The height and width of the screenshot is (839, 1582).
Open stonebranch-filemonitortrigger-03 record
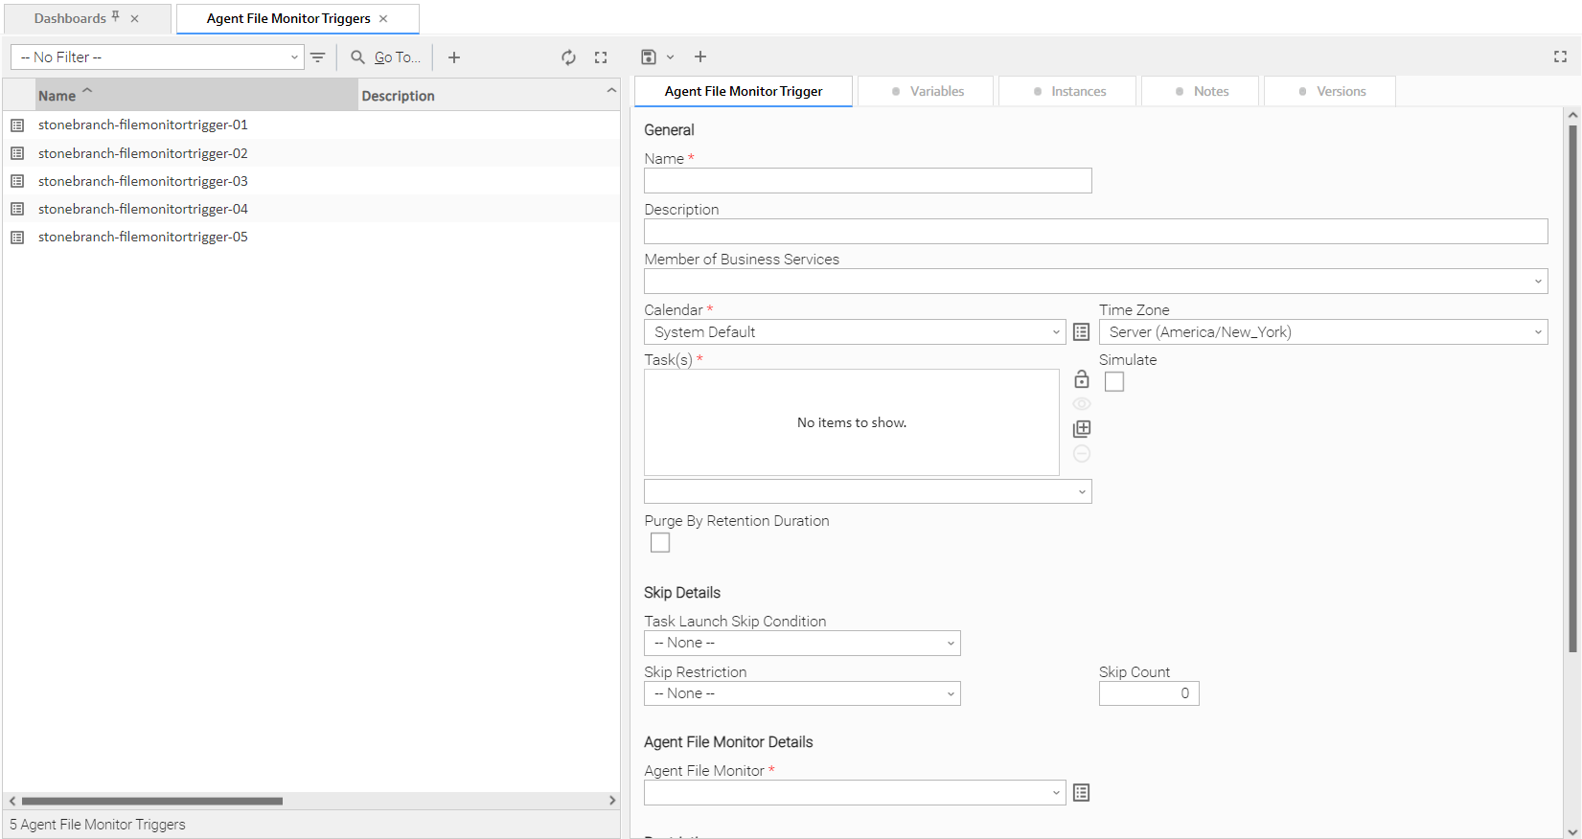pyautogui.click(x=143, y=181)
